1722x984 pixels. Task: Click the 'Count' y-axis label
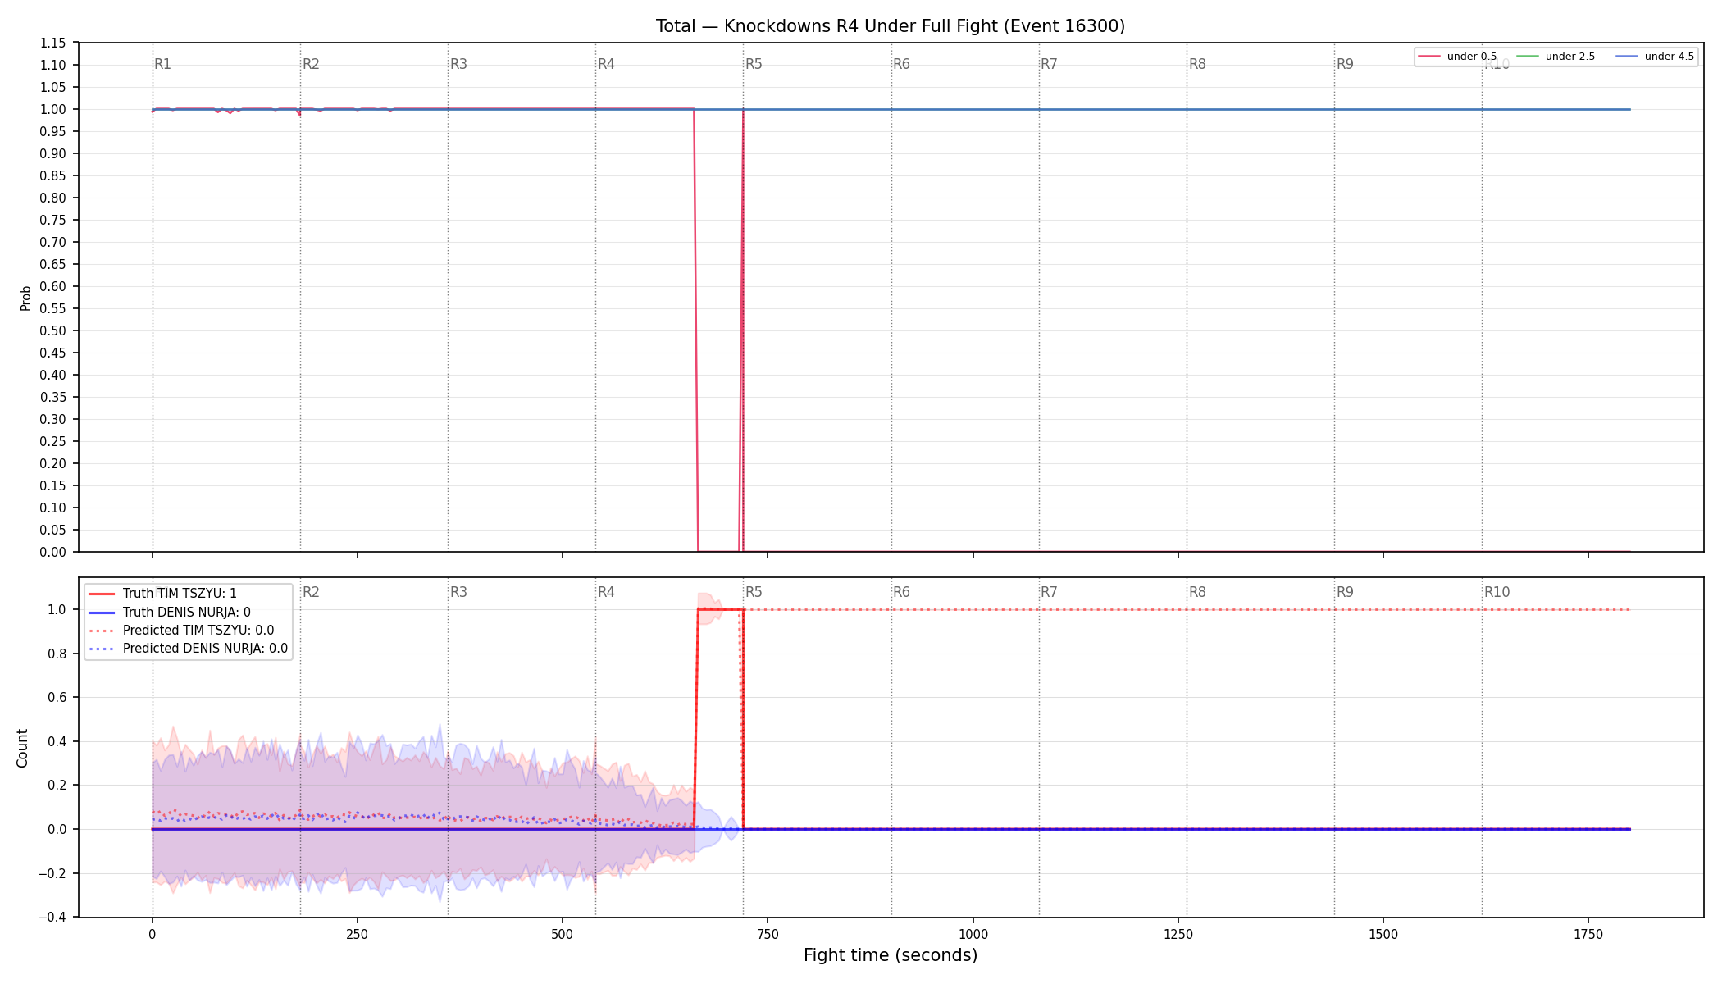coord(22,748)
